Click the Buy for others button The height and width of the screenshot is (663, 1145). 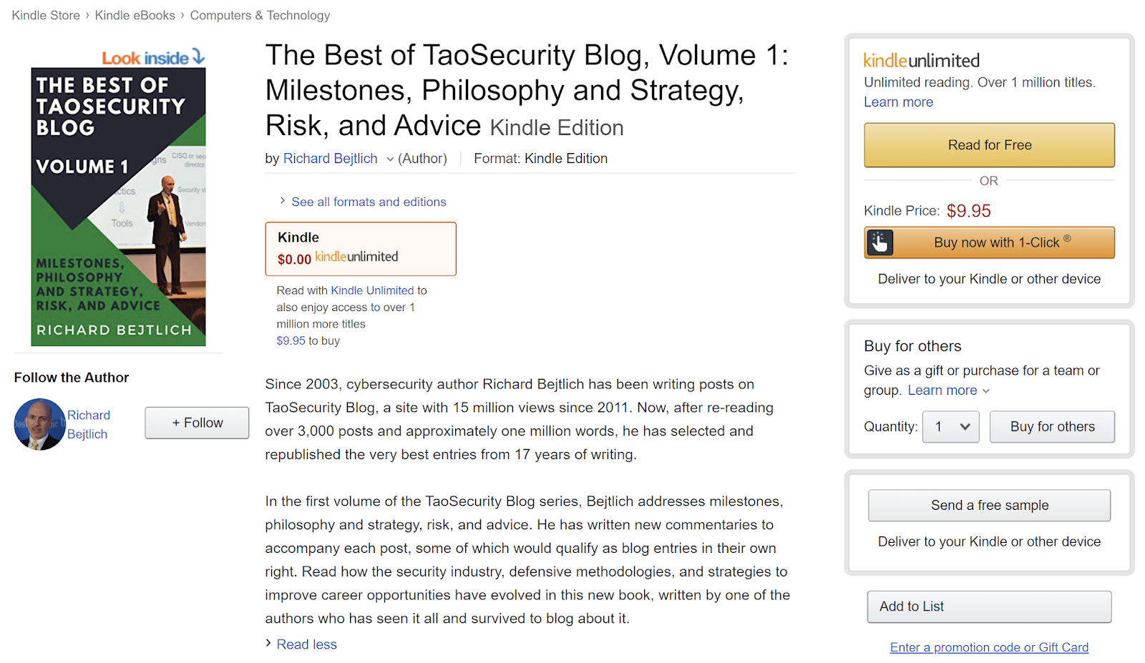pyautogui.click(x=1052, y=427)
